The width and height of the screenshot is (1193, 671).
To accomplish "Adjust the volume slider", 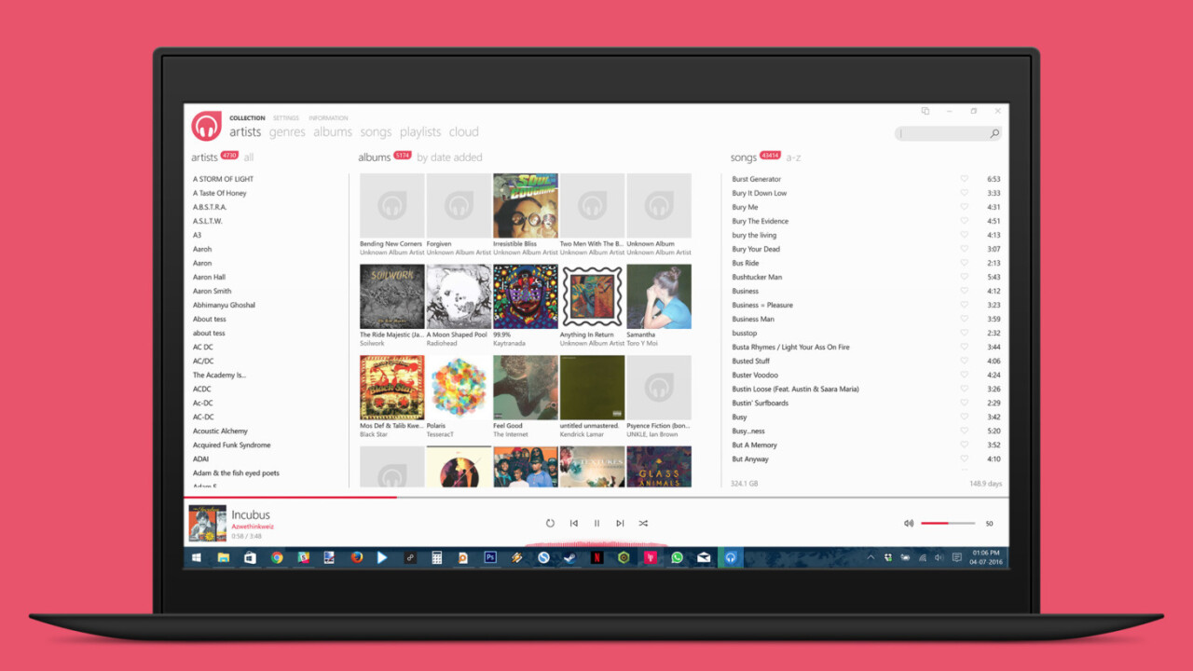I will [948, 524].
